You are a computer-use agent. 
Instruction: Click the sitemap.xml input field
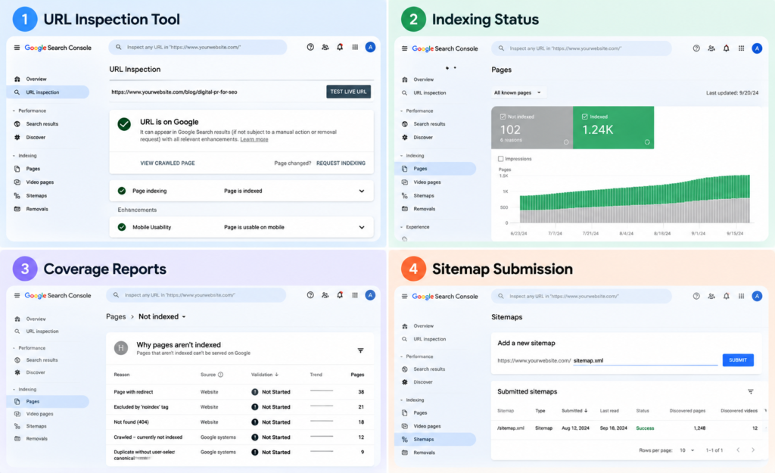coord(645,360)
